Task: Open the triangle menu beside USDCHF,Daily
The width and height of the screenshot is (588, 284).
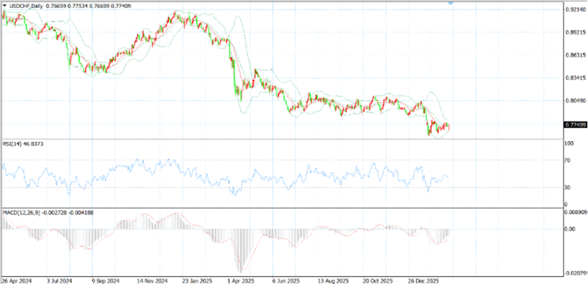Action: pos(4,6)
